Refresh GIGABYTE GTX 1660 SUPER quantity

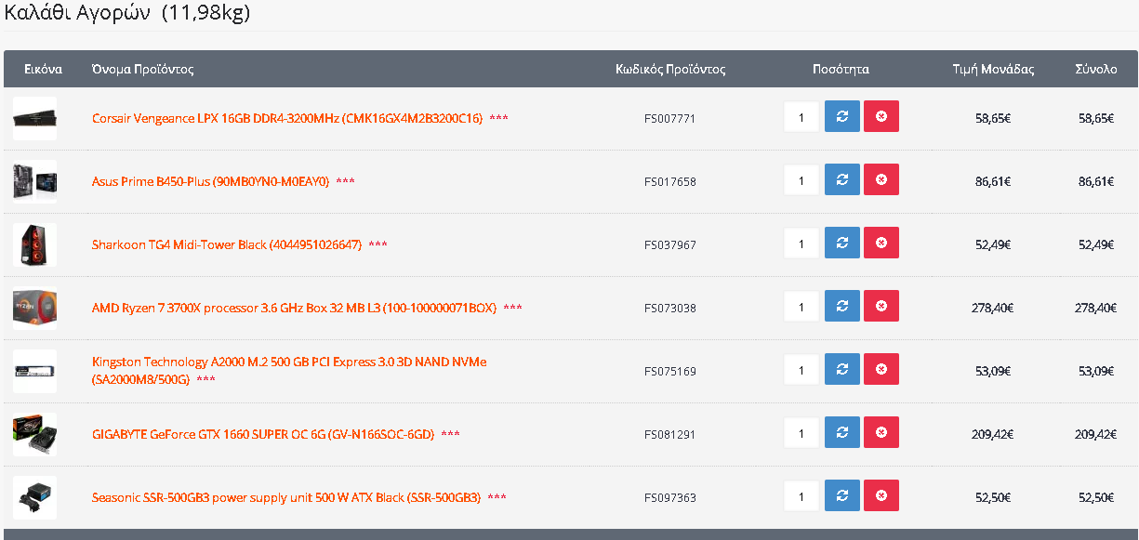pyautogui.click(x=841, y=433)
